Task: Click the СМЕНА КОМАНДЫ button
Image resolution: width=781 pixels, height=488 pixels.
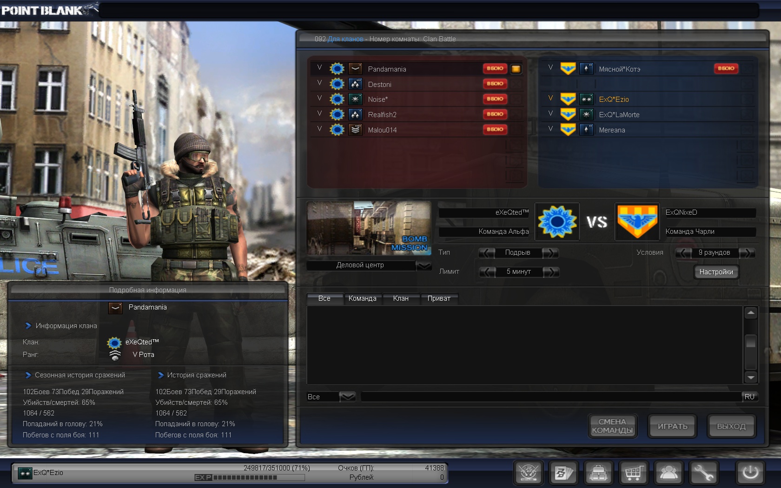Action: pyautogui.click(x=612, y=426)
